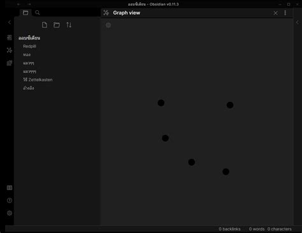302x233 pixels.
Task: Navigate back with the title bar arrow
Action: pyautogui.click(x=18, y=4)
